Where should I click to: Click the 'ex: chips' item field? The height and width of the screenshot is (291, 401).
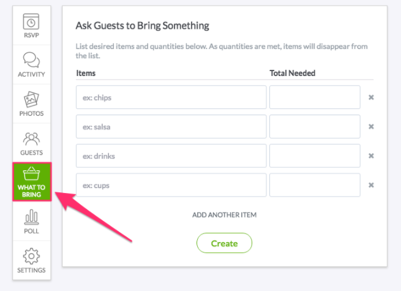coord(171,97)
